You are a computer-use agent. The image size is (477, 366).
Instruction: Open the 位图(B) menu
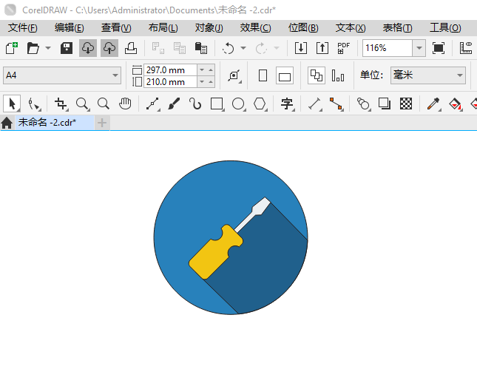click(303, 28)
